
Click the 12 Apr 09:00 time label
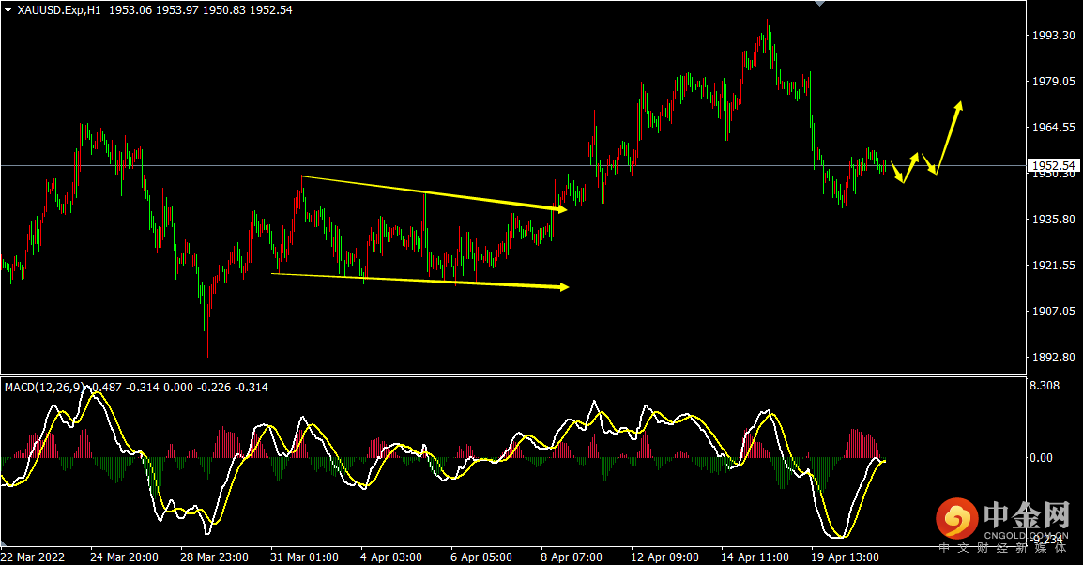tap(665, 557)
